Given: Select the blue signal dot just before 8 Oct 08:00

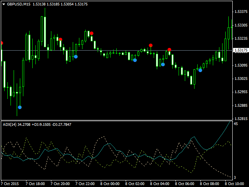Looking at the screenshot, I should (200, 70).
